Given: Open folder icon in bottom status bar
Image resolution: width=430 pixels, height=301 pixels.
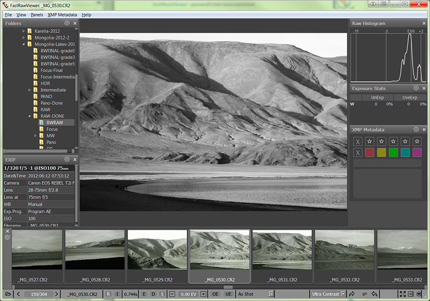Looking at the screenshot, I should (x=8, y=294).
